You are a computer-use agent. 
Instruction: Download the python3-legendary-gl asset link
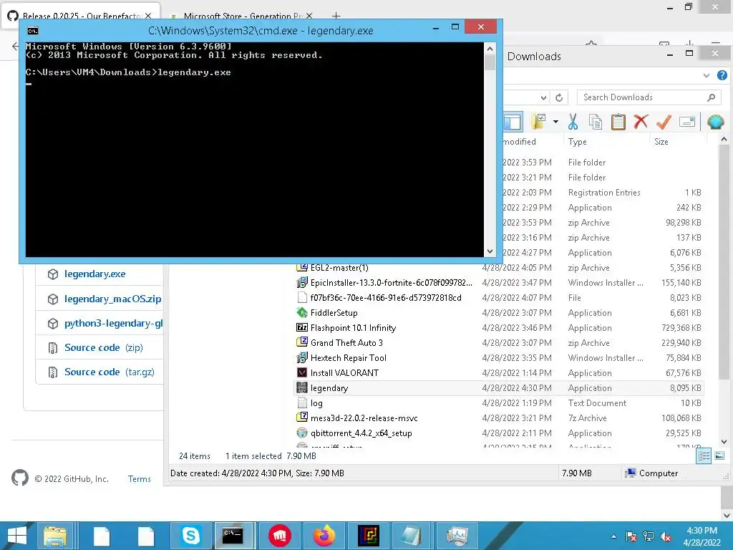(114, 323)
